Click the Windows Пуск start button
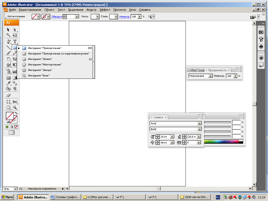268x201 pixels. [x=7, y=197]
